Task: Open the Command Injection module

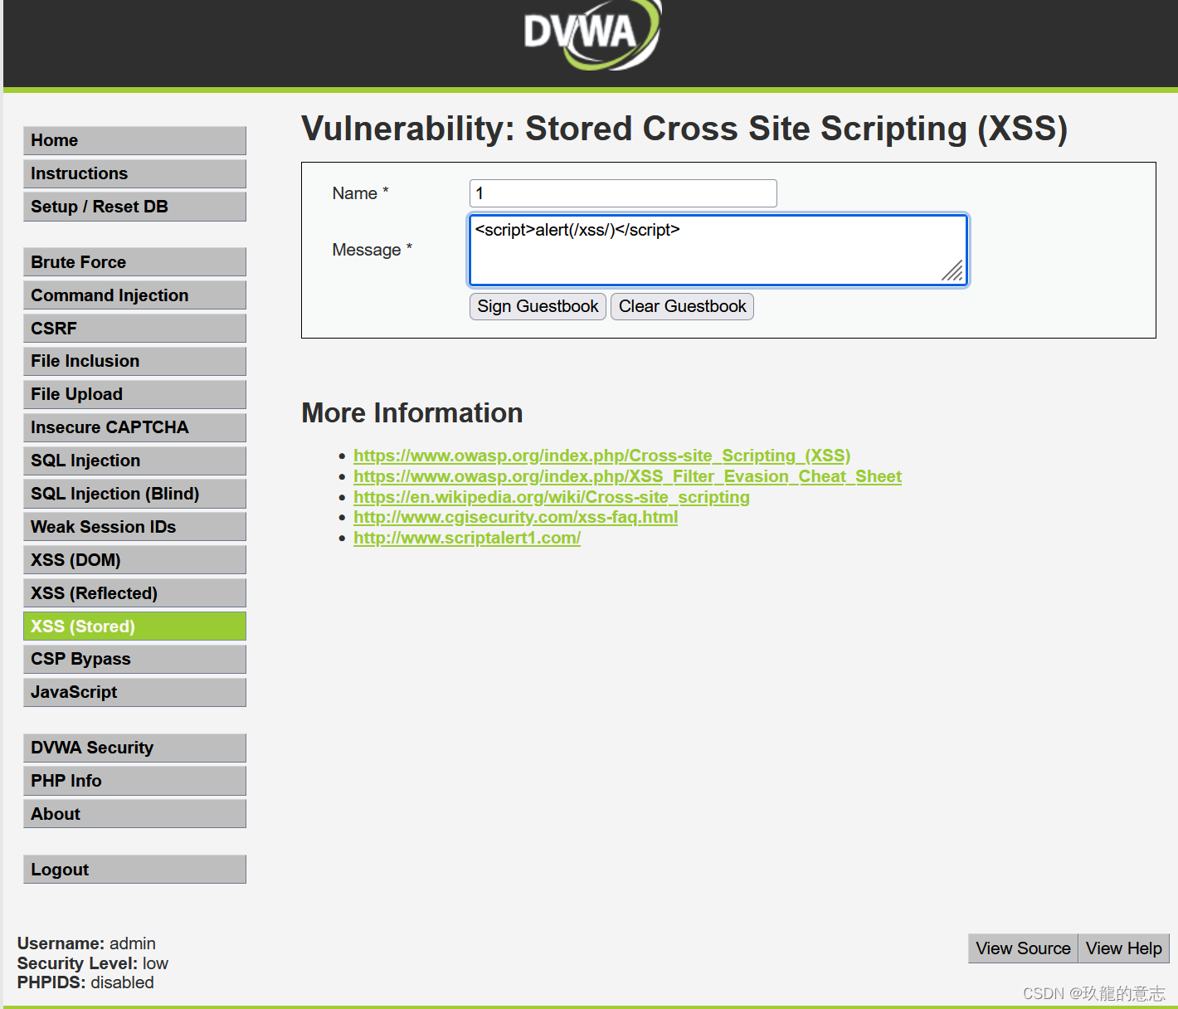Action: pyautogui.click(x=134, y=295)
